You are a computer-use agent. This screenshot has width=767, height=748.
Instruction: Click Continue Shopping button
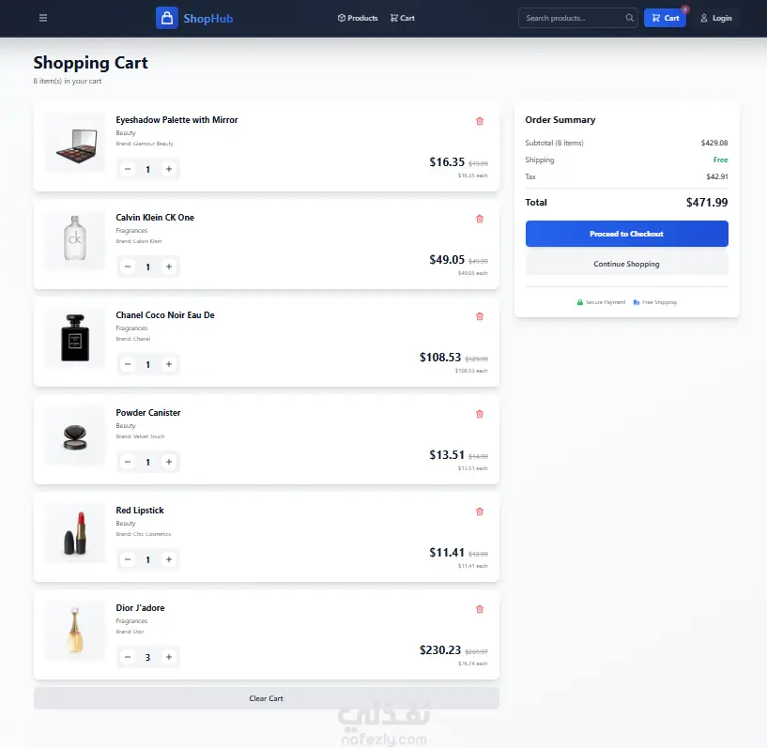(626, 264)
